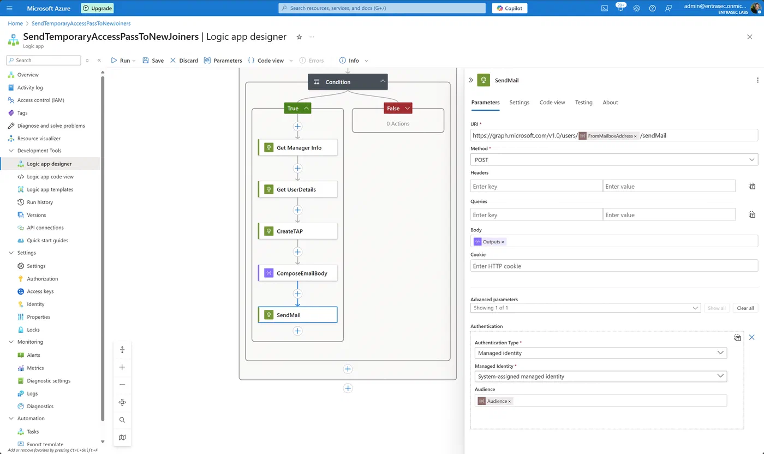Collapse the SendMail panel with double chevron
This screenshot has width=764, height=454.
click(x=471, y=80)
